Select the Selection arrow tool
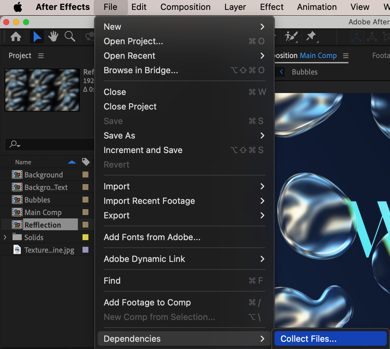The height and width of the screenshot is (349, 390). pyautogui.click(x=37, y=37)
